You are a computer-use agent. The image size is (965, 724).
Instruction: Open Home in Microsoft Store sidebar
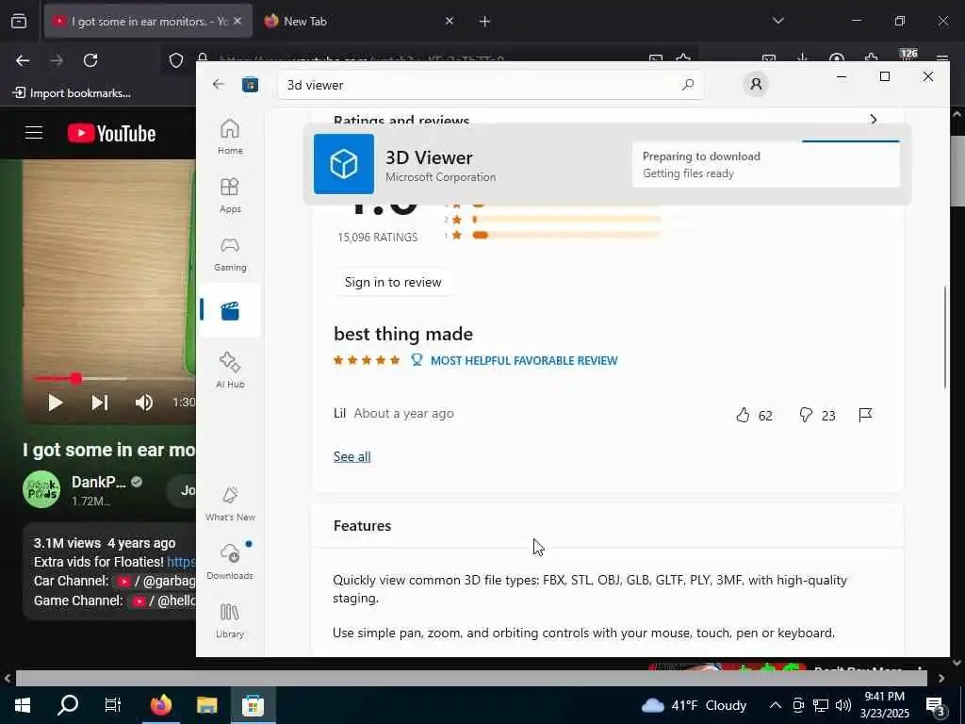tap(230, 137)
